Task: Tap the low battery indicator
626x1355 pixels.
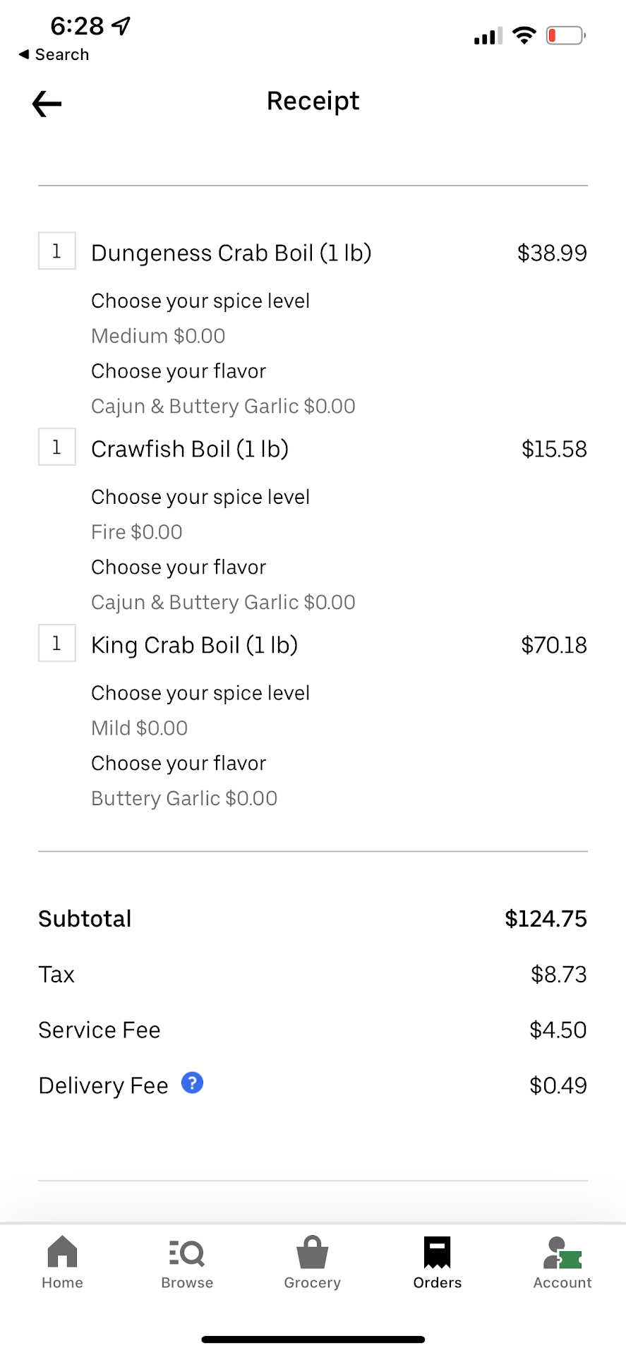Action: (565, 35)
